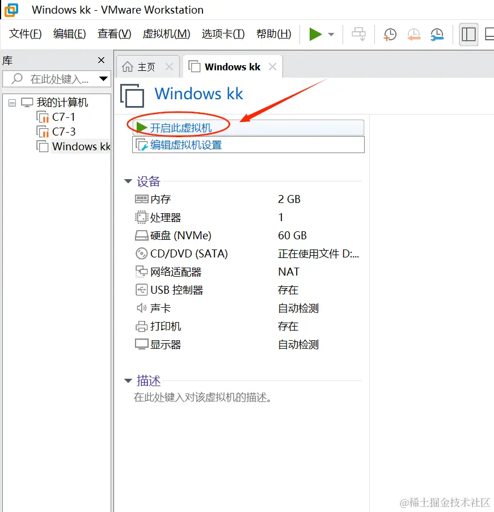This screenshot has height=512, width=494.
Task: Open the 选项卡(T) menu
Action: tap(223, 33)
